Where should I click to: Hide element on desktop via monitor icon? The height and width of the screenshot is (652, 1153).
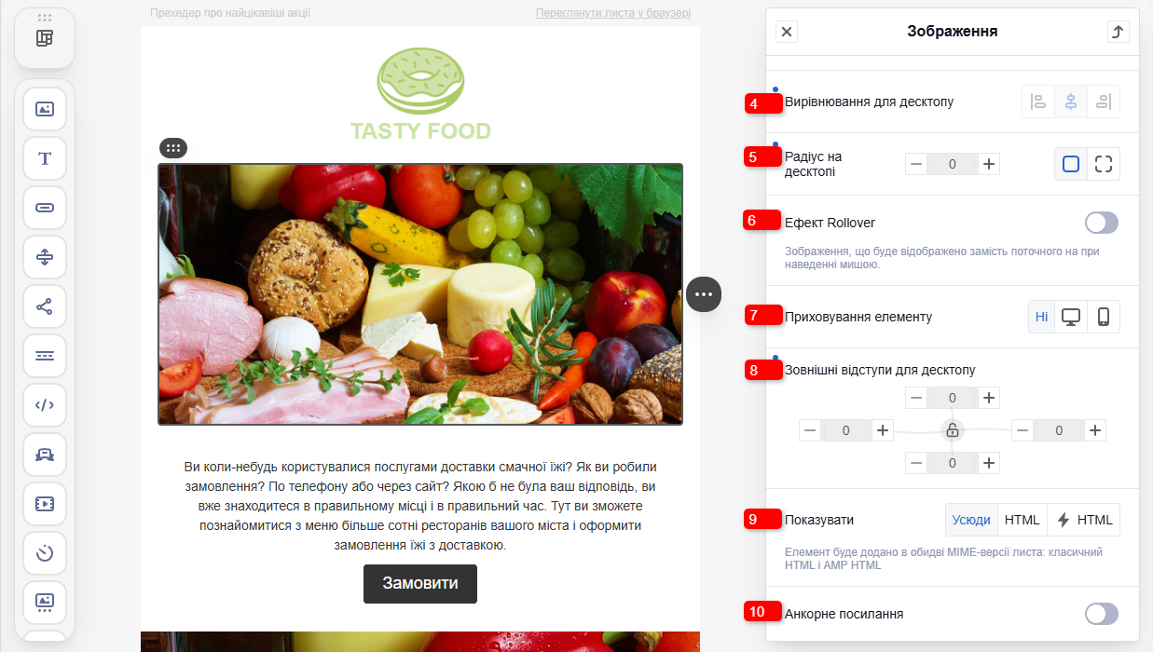[x=1071, y=317]
